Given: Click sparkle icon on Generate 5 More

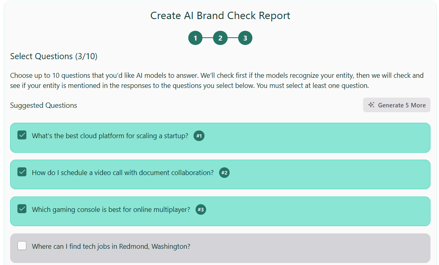Looking at the screenshot, I should [x=371, y=105].
